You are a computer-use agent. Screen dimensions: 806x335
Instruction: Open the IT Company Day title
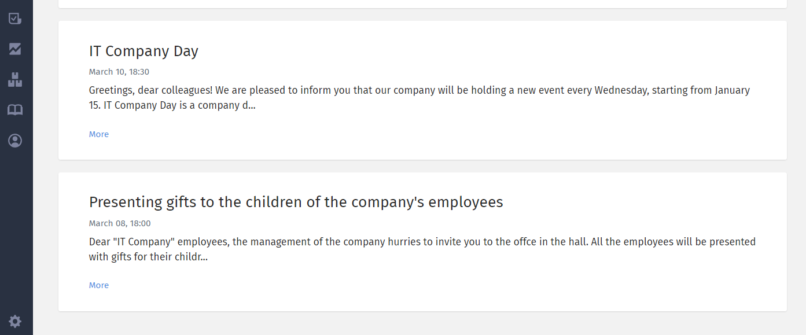143,51
